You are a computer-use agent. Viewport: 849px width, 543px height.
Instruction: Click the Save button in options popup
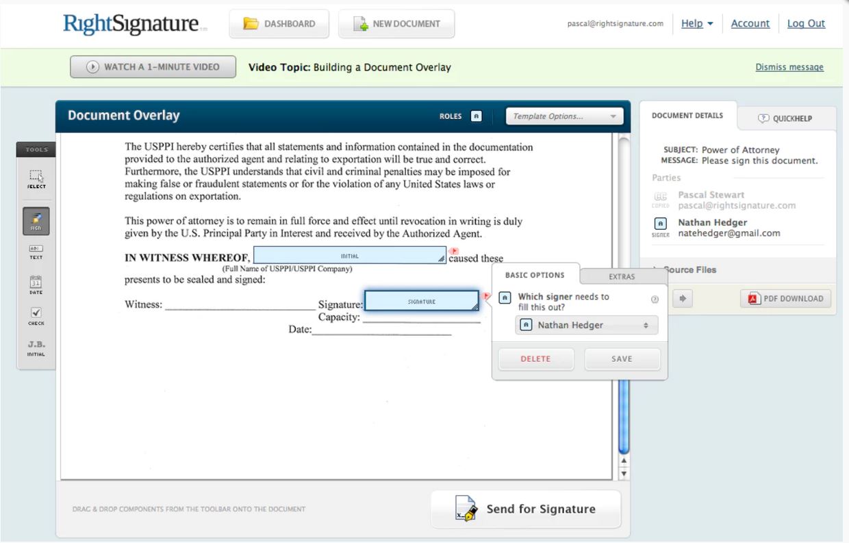pyautogui.click(x=622, y=359)
